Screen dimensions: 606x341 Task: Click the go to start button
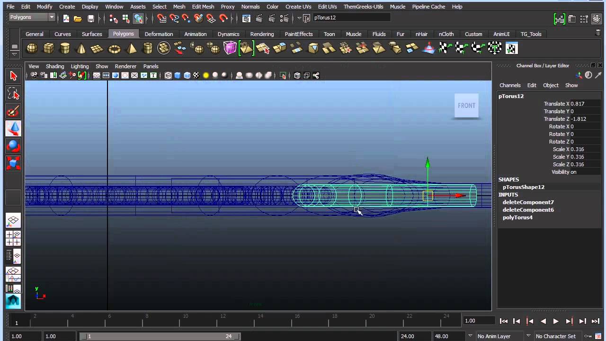(504, 321)
